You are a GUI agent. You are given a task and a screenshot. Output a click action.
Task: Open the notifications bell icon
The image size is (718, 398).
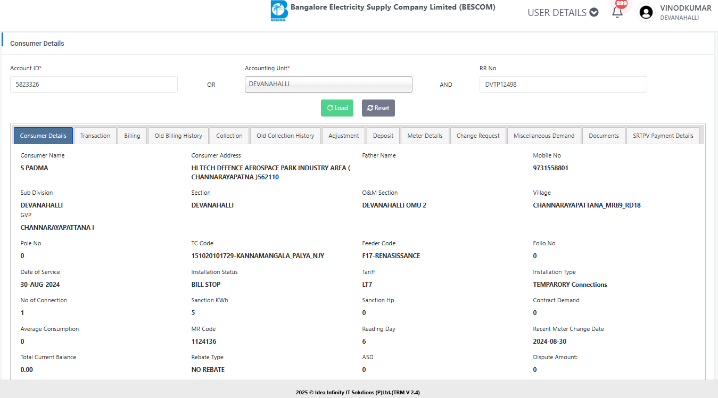click(617, 12)
